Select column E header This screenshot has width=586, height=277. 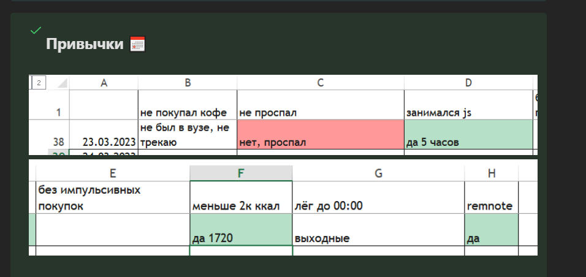[x=113, y=173]
